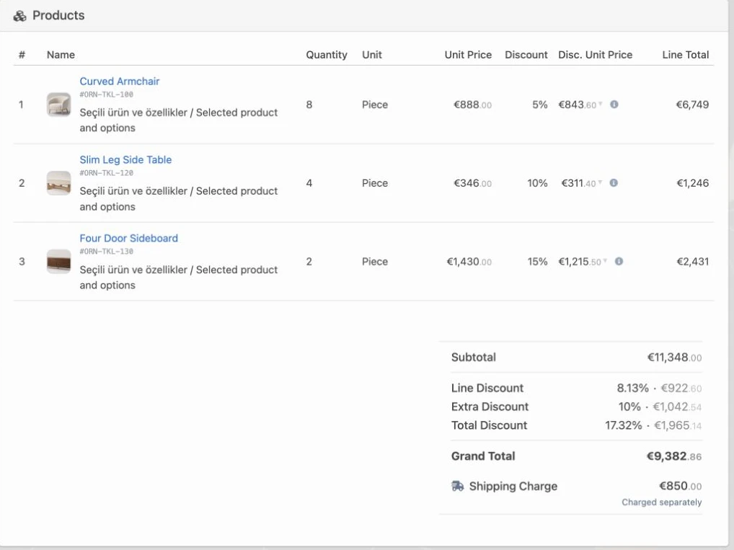Click the Subtotal value €11,348.00
Viewport: 734px width, 550px height.
pos(674,358)
